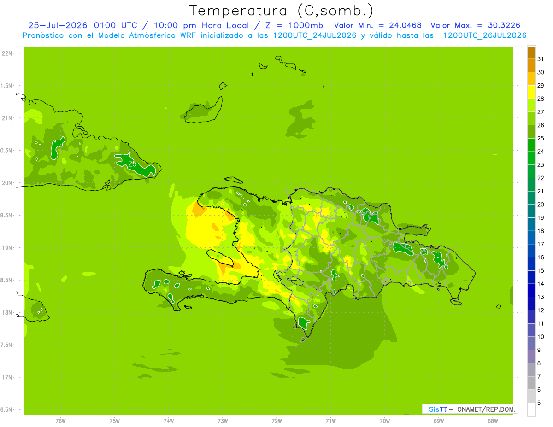Screen dimensions: 553x427
Task: Click the "70W" longitude axis label
Action: click(x=384, y=421)
